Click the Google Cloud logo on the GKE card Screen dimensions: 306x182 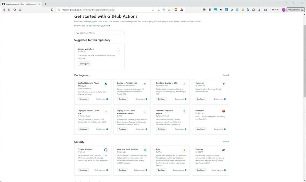click(x=184, y=83)
